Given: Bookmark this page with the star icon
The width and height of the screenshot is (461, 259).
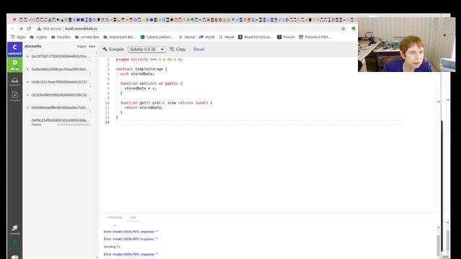Looking at the screenshot, I should 343,29.
